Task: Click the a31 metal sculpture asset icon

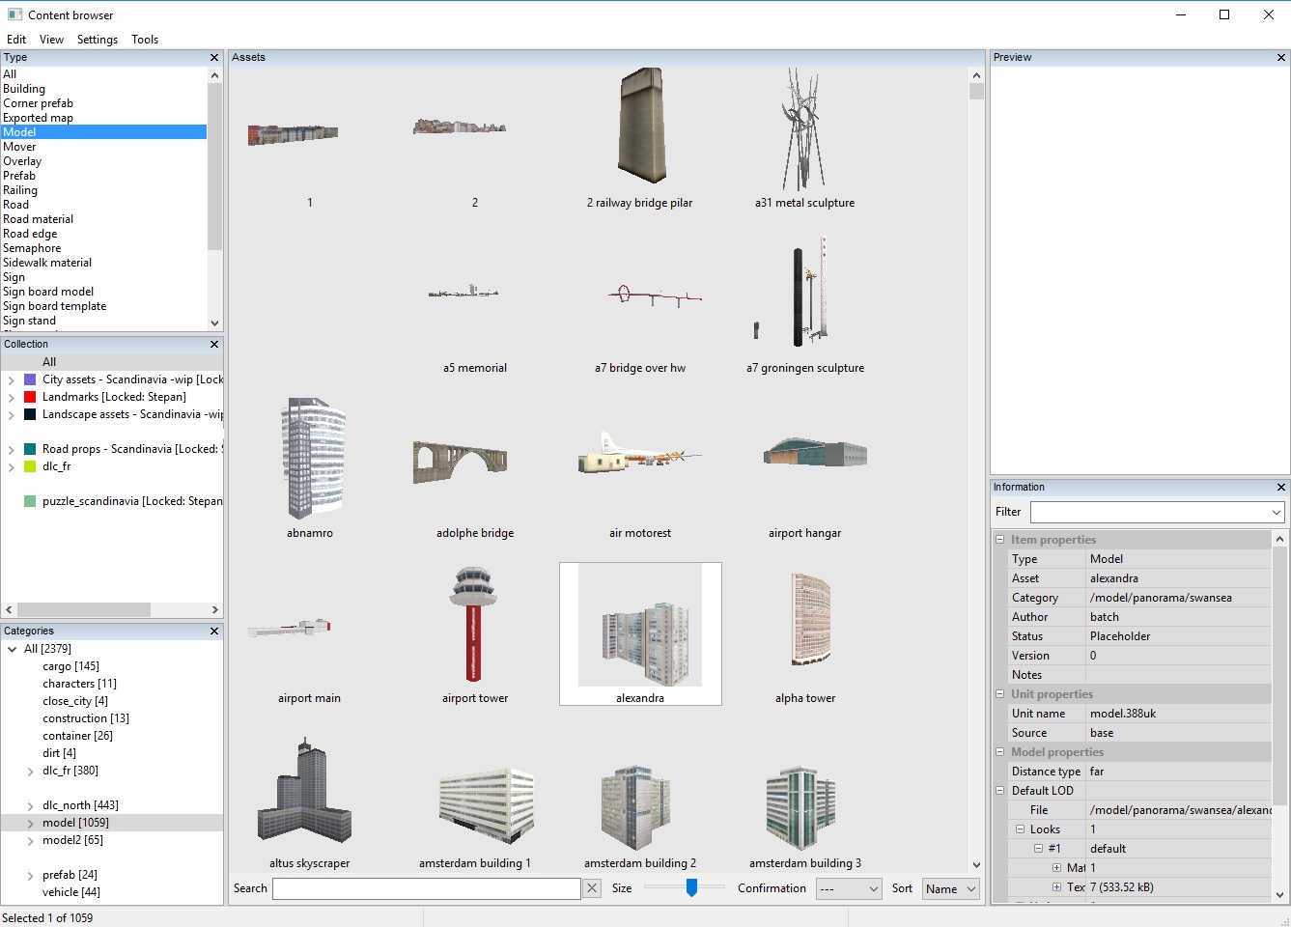Action: [803, 129]
